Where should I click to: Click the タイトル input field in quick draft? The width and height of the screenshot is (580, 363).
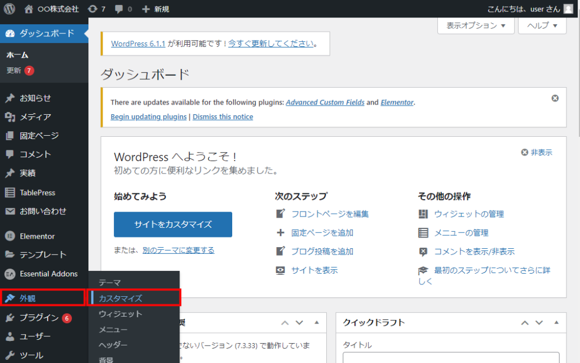pos(451,357)
